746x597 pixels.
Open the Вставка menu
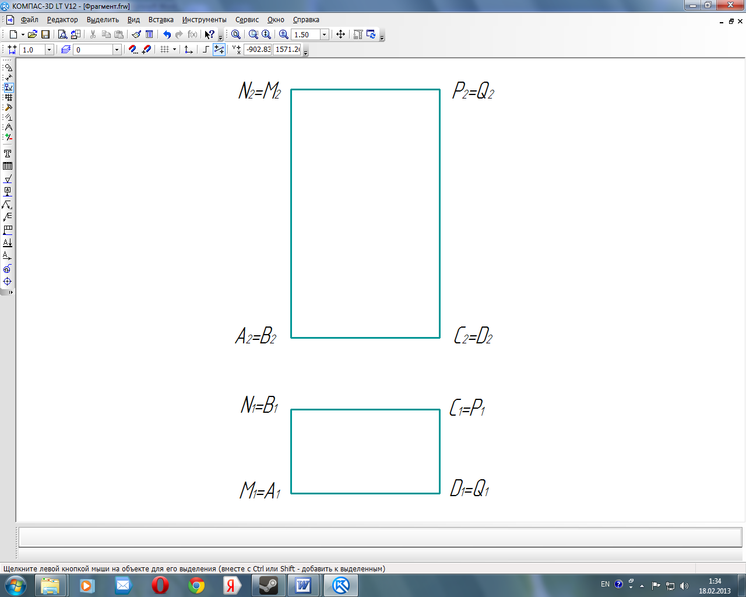click(161, 20)
